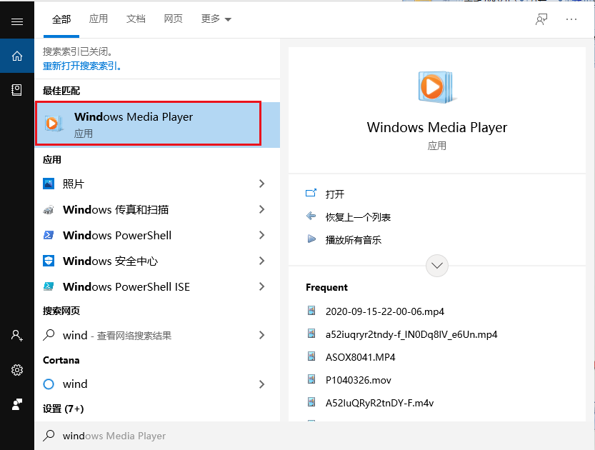The height and width of the screenshot is (450, 595).
Task: Open frequent file 2020-09-15-22-00-06.mp4
Action: 385,311
